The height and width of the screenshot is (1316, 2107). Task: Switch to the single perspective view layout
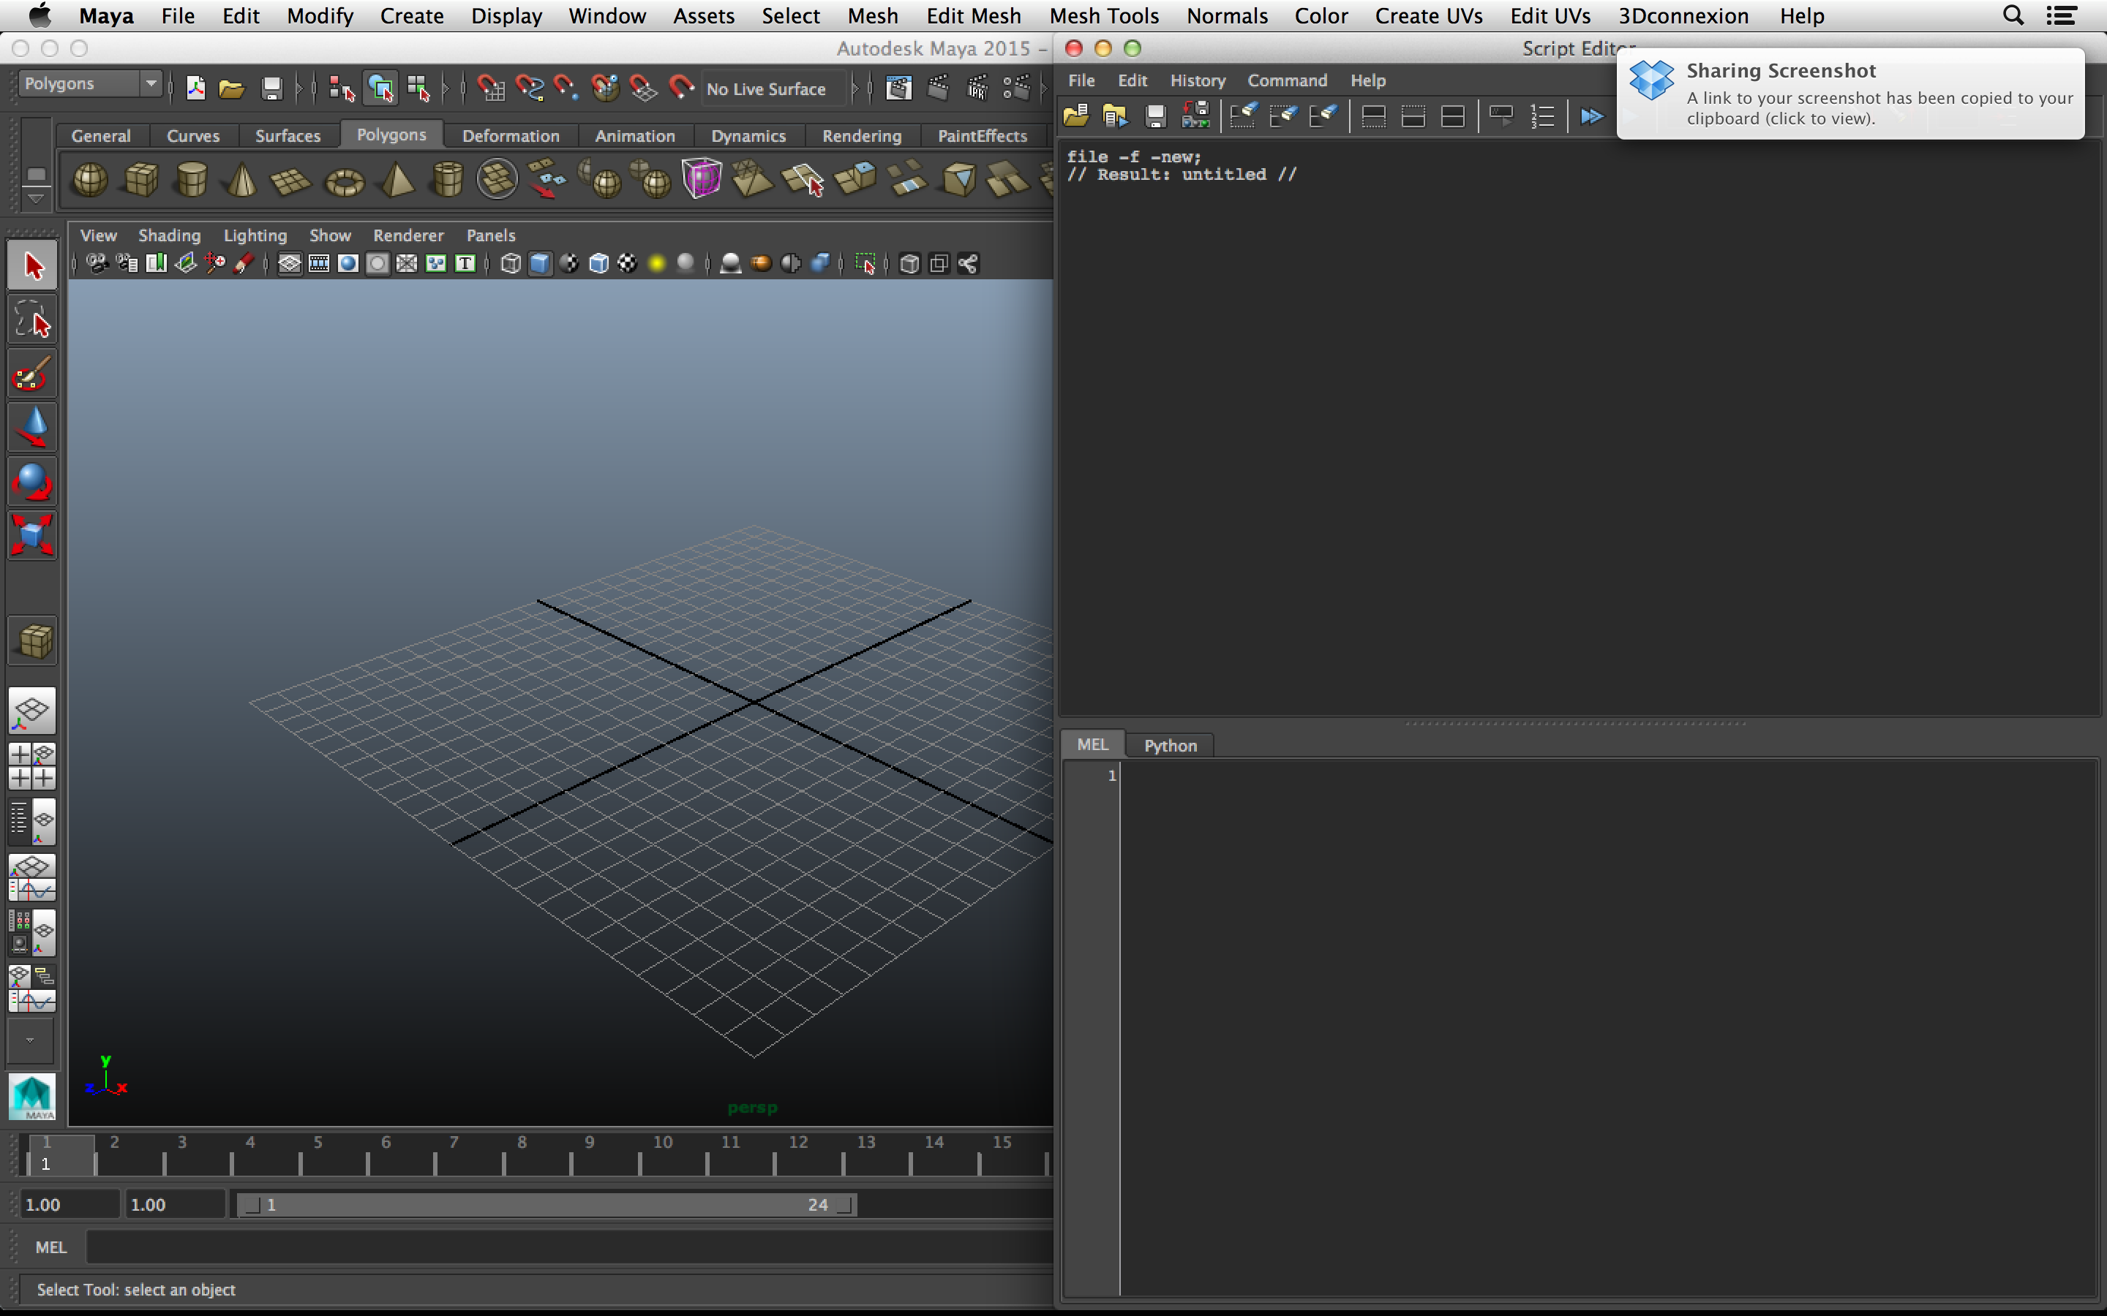tap(33, 710)
